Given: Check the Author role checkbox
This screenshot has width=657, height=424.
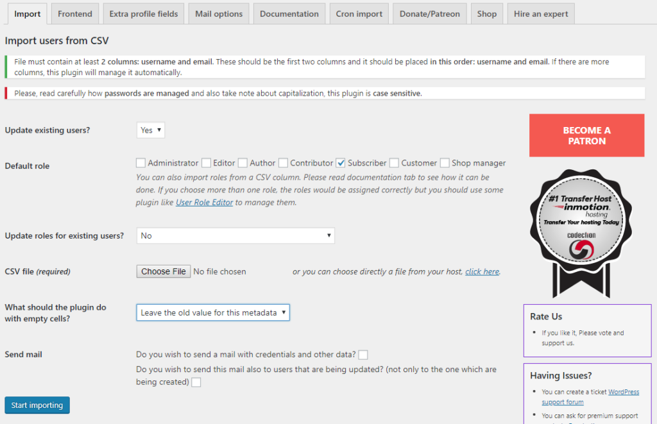Looking at the screenshot, I should tap(243, 162).
